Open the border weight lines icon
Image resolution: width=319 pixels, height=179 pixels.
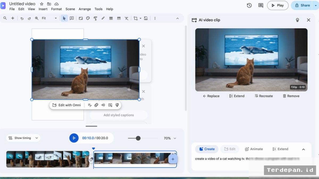pyautogui.click(x=111, y=18)
